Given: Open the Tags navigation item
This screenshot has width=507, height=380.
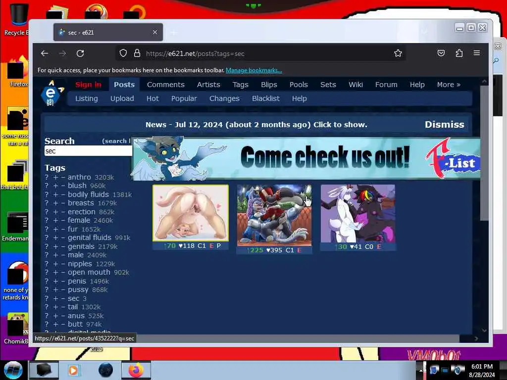Looking at the screenshot, I should coord(240,85).
